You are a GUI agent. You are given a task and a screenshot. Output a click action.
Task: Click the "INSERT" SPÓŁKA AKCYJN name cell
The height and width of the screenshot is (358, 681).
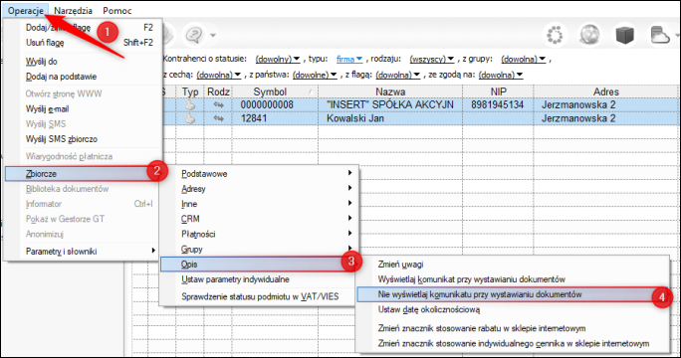pyautogui.click(x=390, y=104)
